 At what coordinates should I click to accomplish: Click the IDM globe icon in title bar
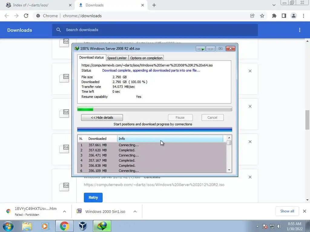tap(77, 48)
